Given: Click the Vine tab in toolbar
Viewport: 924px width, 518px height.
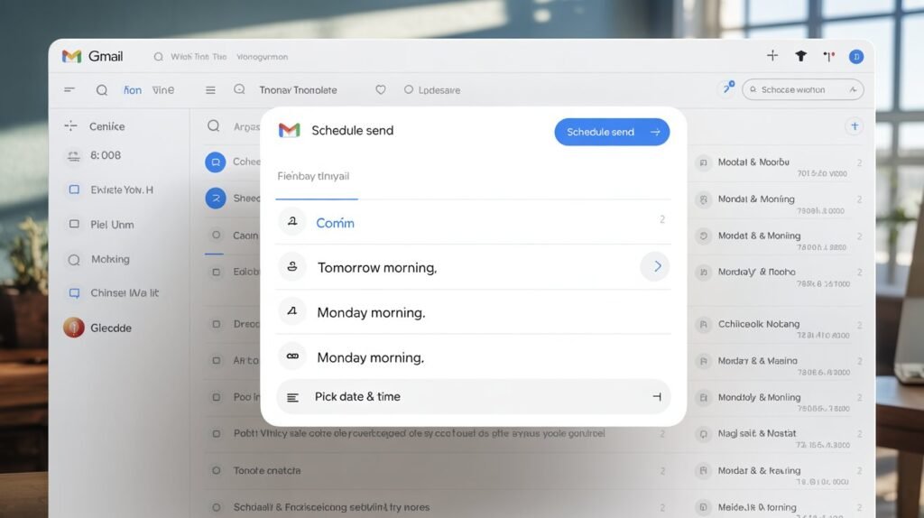Looking at the screenshot, I should pos(163,90).
